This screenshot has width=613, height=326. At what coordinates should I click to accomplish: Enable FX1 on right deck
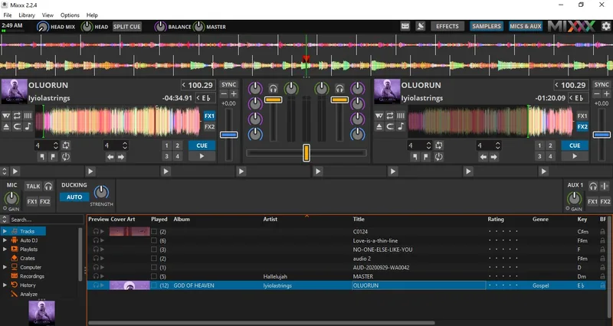coord(582,116)
